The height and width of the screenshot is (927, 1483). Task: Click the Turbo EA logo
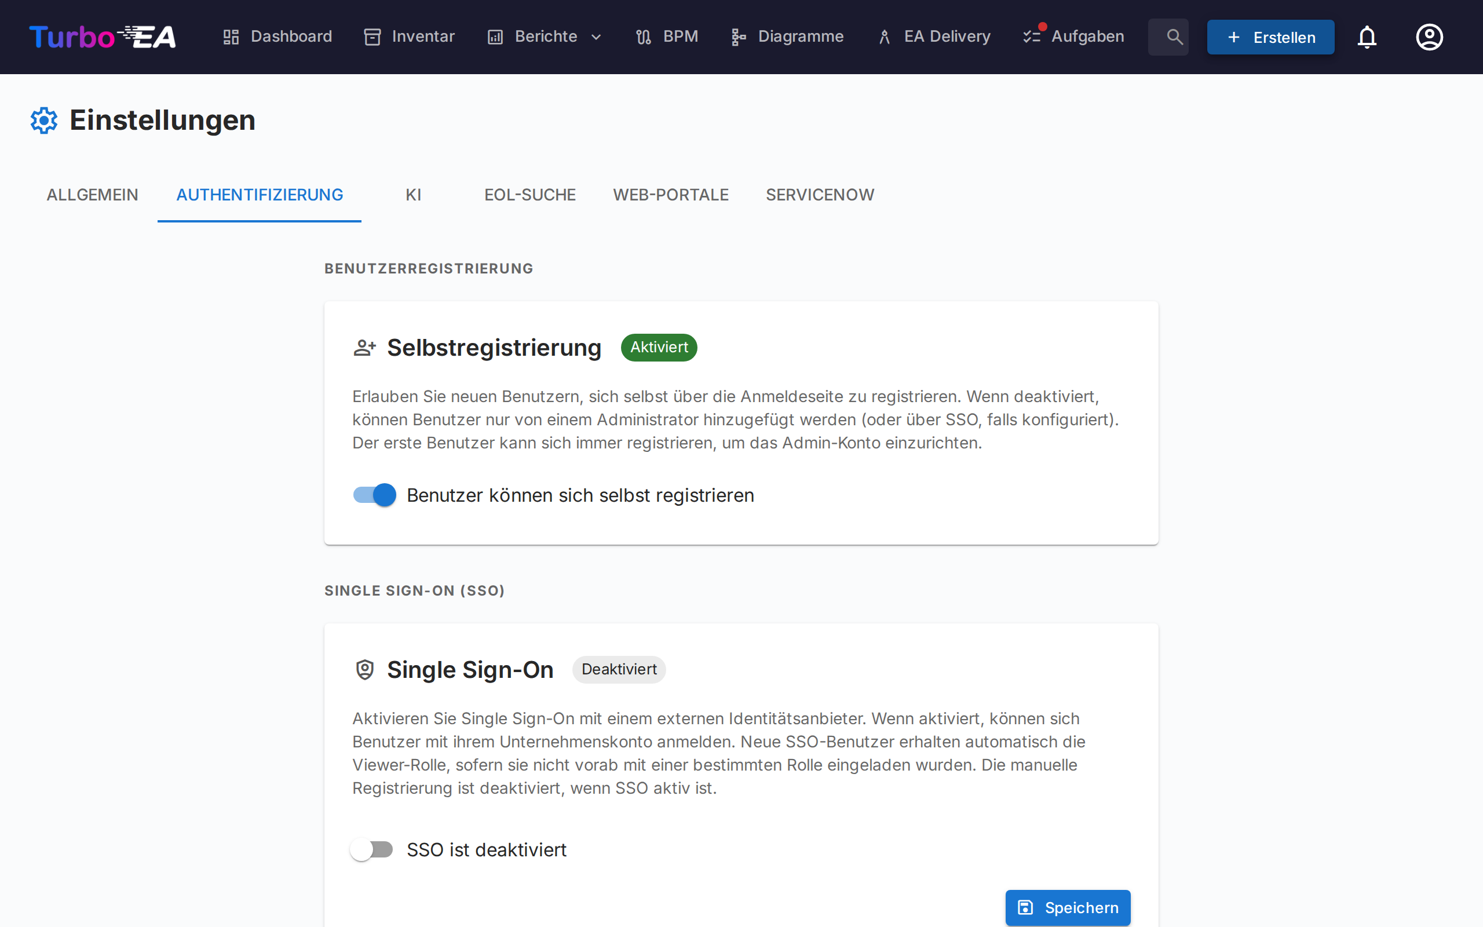103,37
